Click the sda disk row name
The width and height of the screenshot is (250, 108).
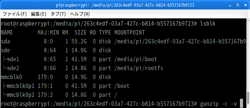(5, 41)
